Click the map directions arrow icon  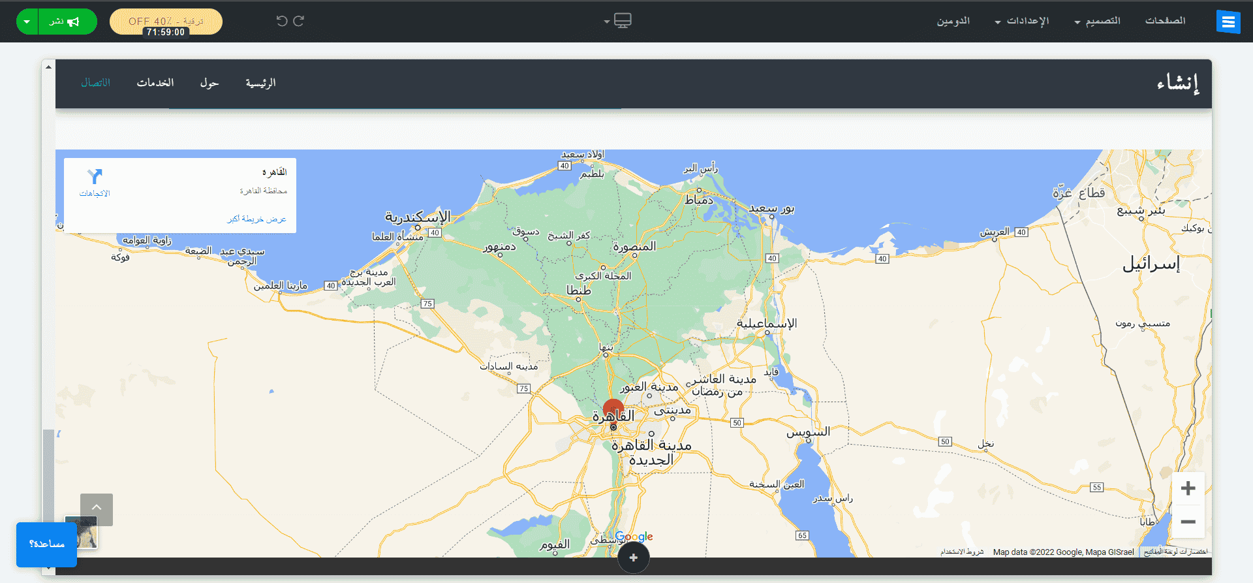pyautogui.click(x=95, y=176)
